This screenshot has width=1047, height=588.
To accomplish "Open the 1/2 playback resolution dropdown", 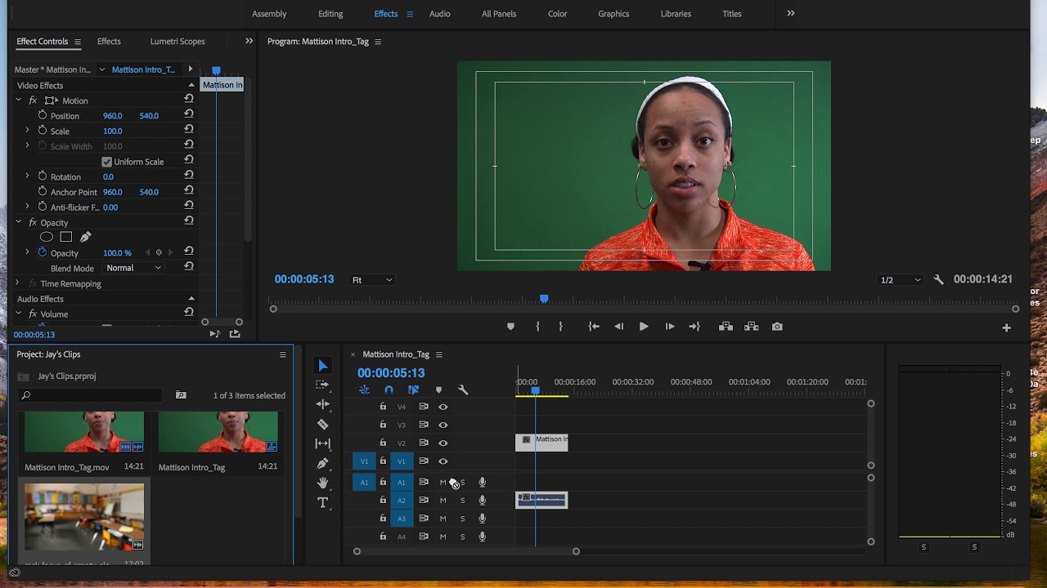I will [900, 280].
